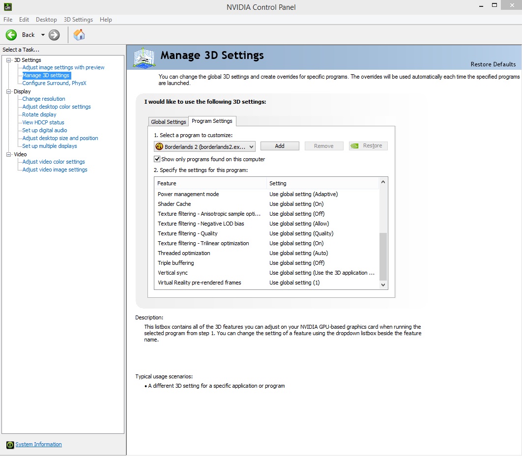This screenshot has width=522, height=456.
Task: Select Texture filtering - Trilinear optimization row
Action: point(267,243)
